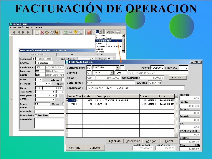Click the magnifier search icon
This screenshot has height=159, width=212.
point(70,32)
